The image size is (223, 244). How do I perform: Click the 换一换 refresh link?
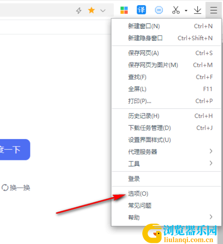click(x=16, y=188)
